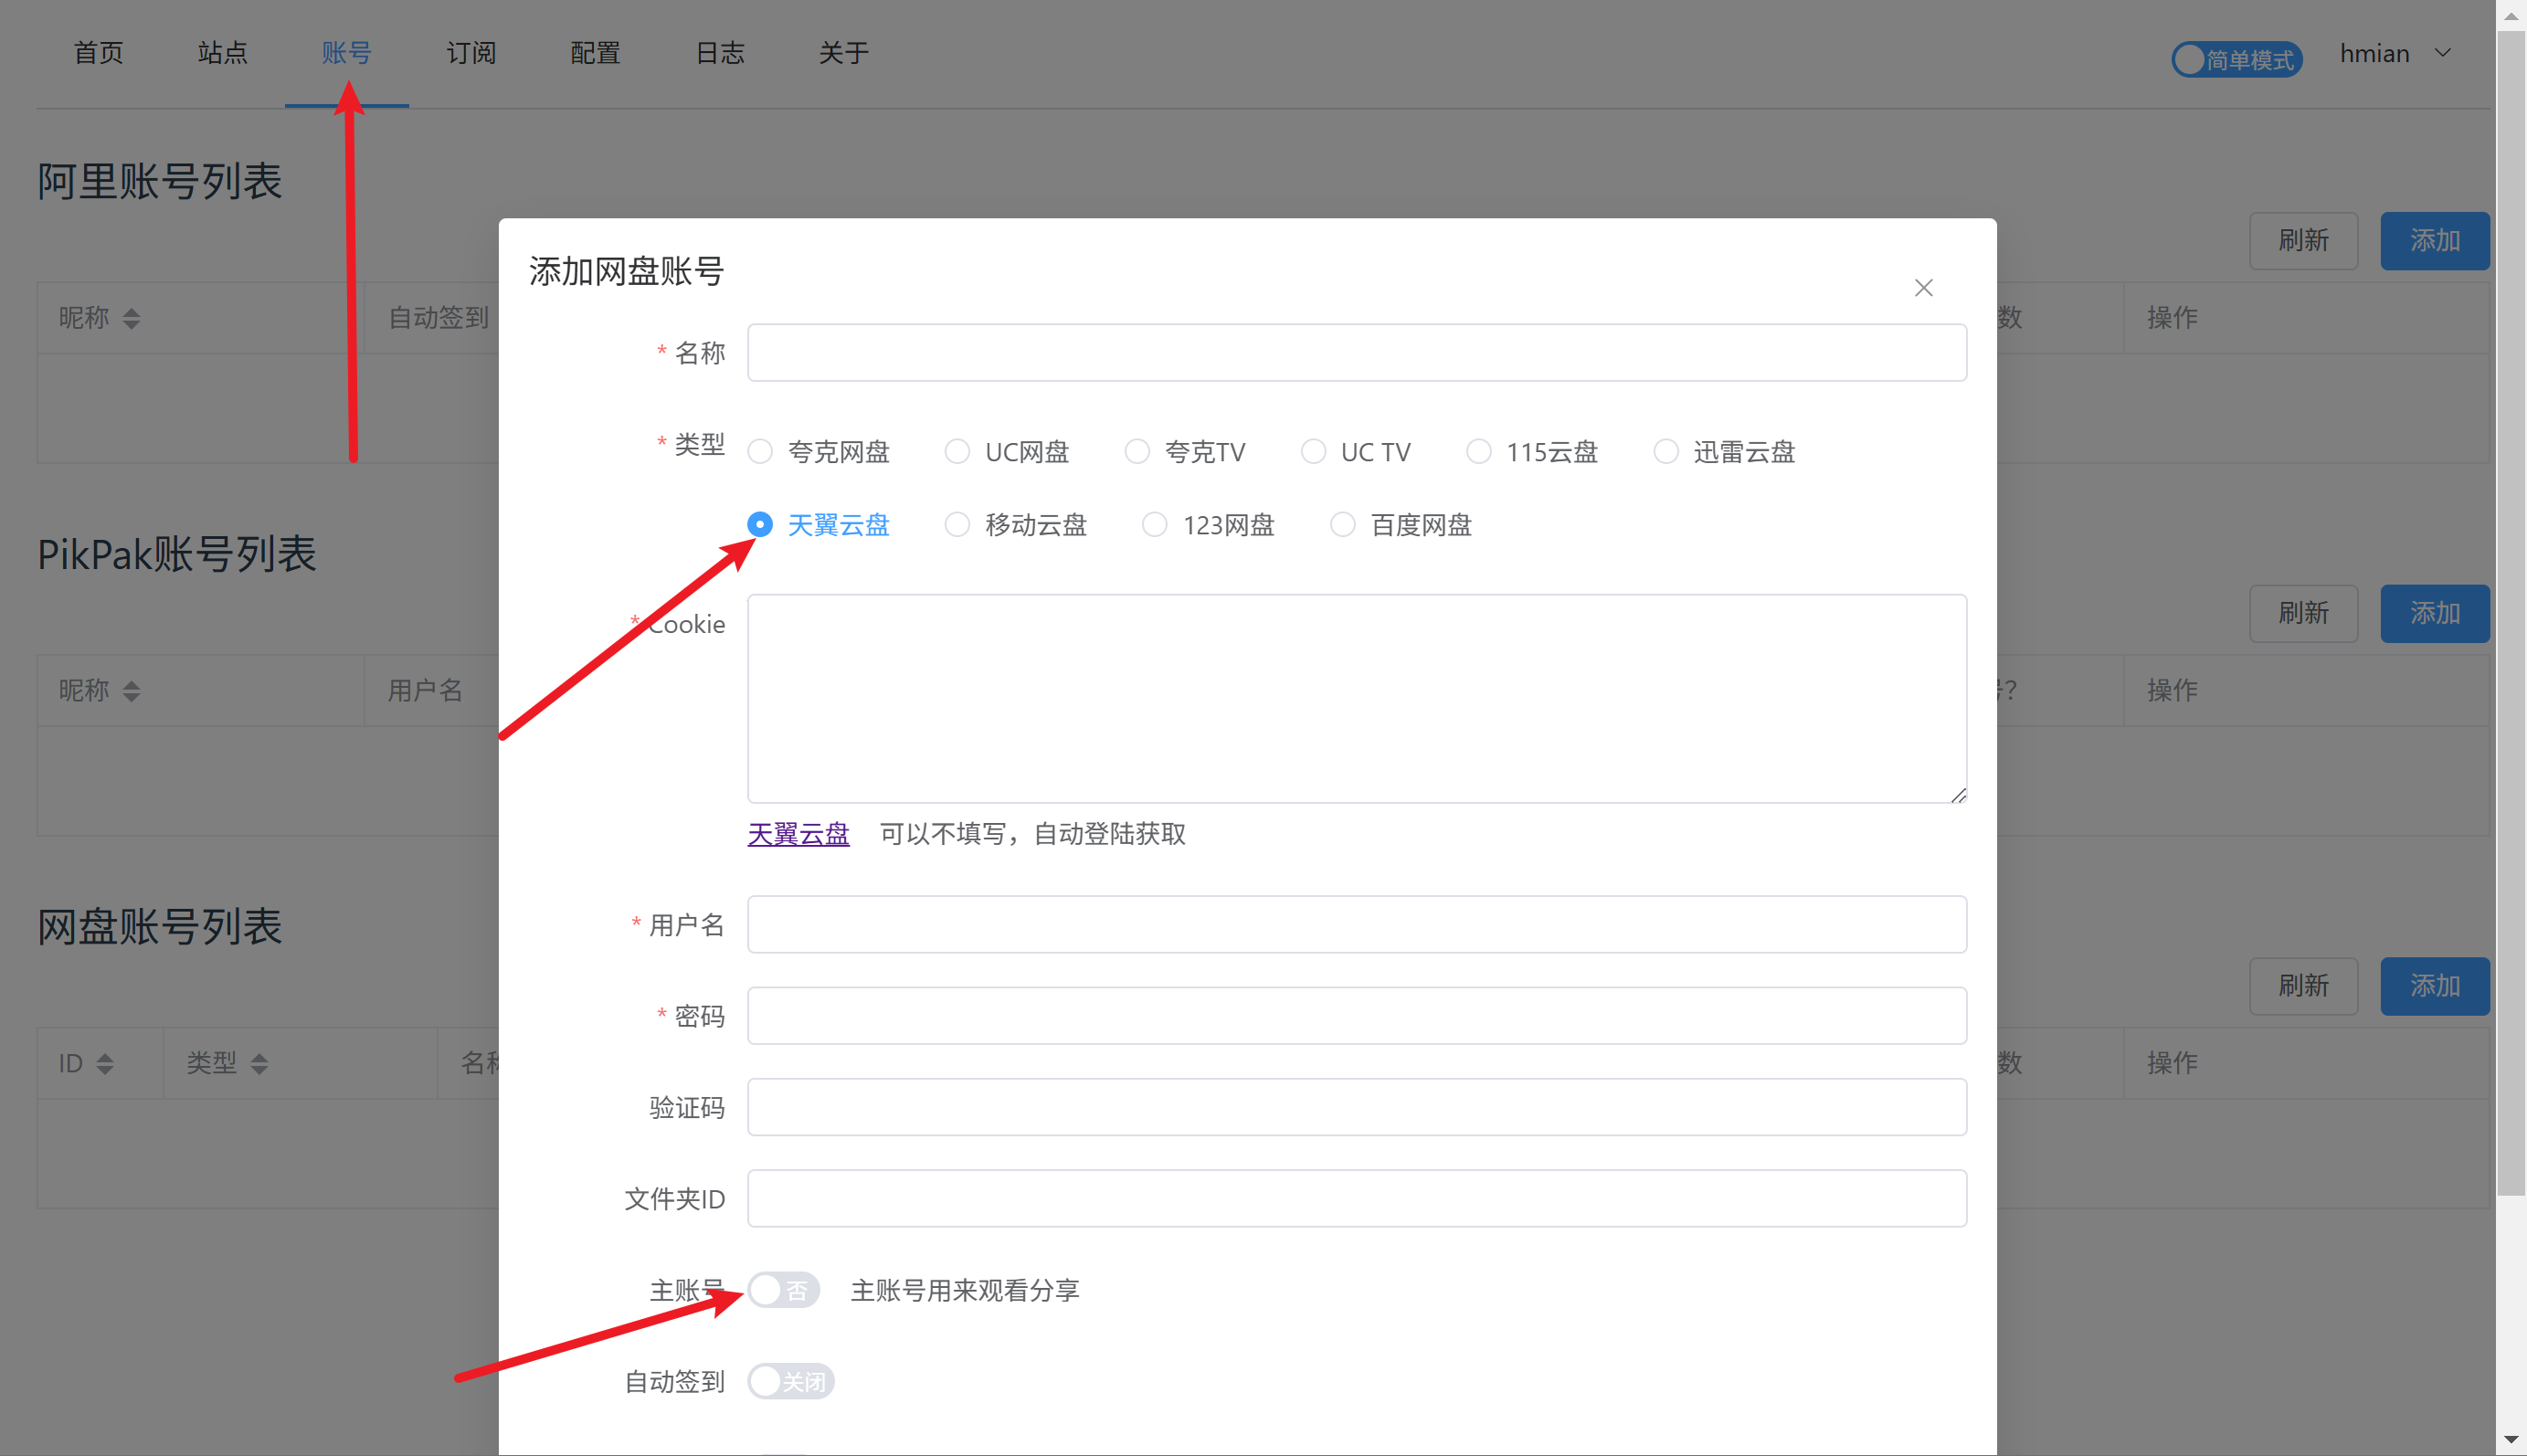Screen dimensions: 2527x1456
Task: Sort PikPak list by nickname
Action: [x=131, y=691]
